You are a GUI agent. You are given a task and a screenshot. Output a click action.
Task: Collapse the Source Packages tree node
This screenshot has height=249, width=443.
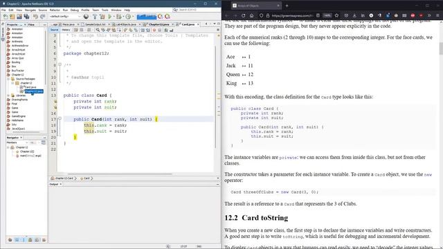(x=8, y=79)
